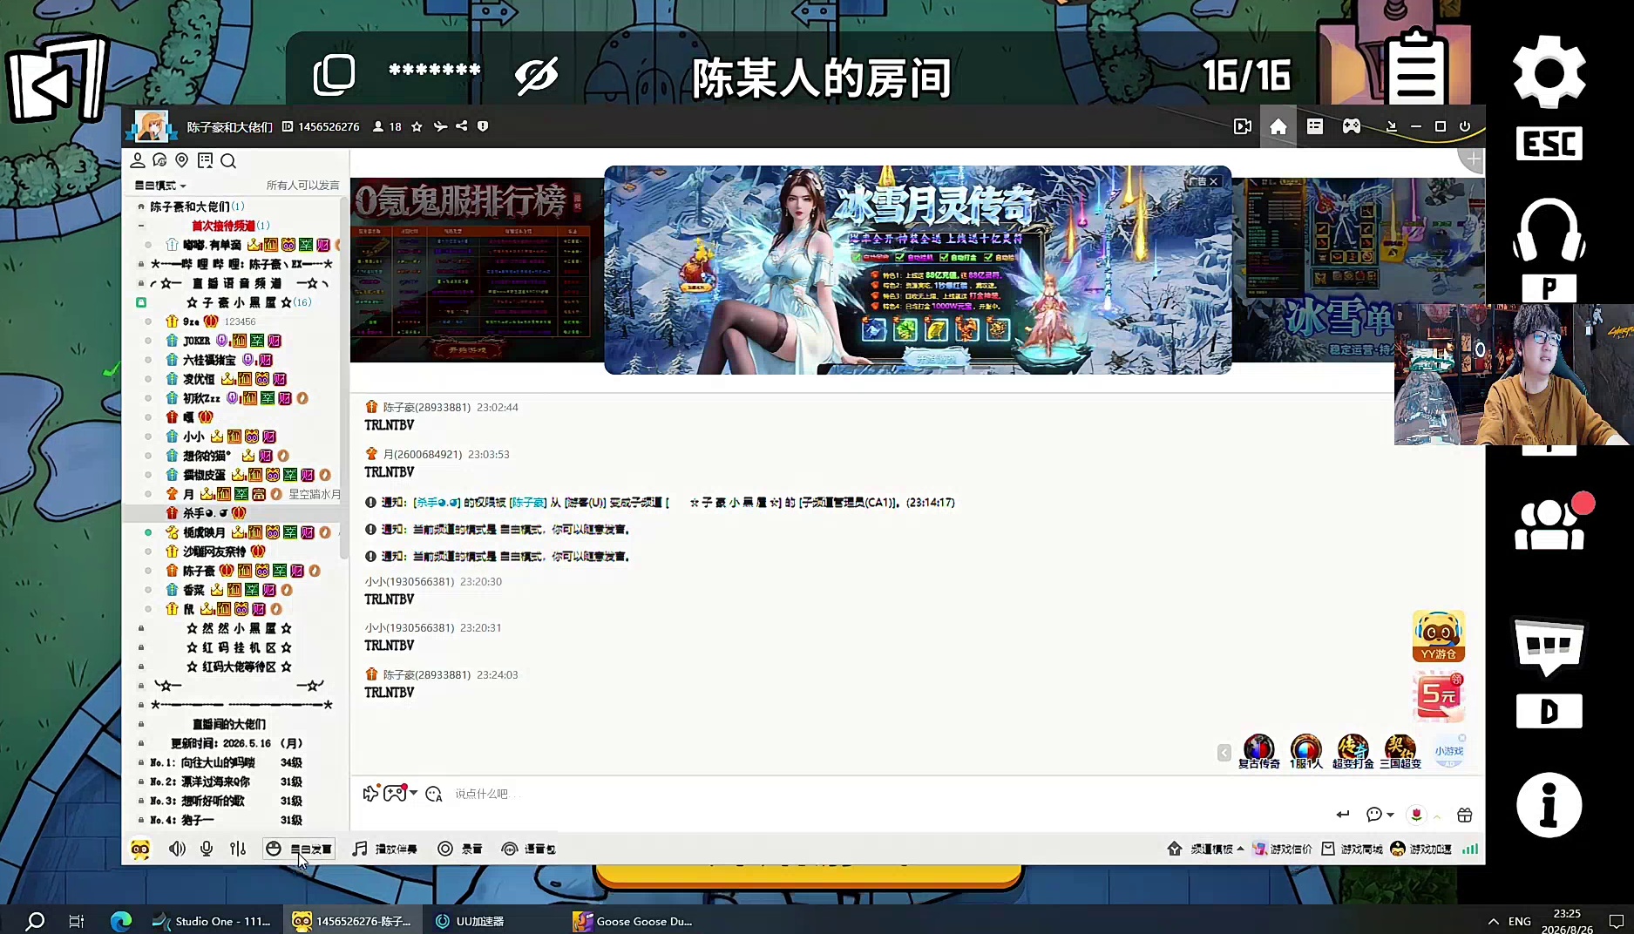Viewport: 1634px width, 934px height.
Task: Click the enter-to-send arrow icon
Action: pos(1343,815)
